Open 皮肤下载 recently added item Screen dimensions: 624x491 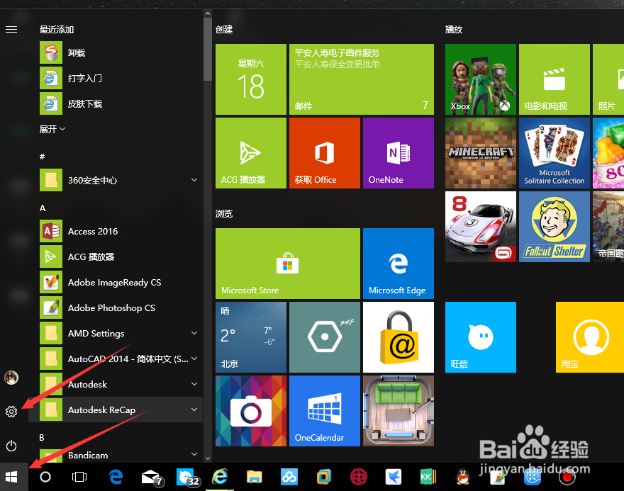[121, 103]
